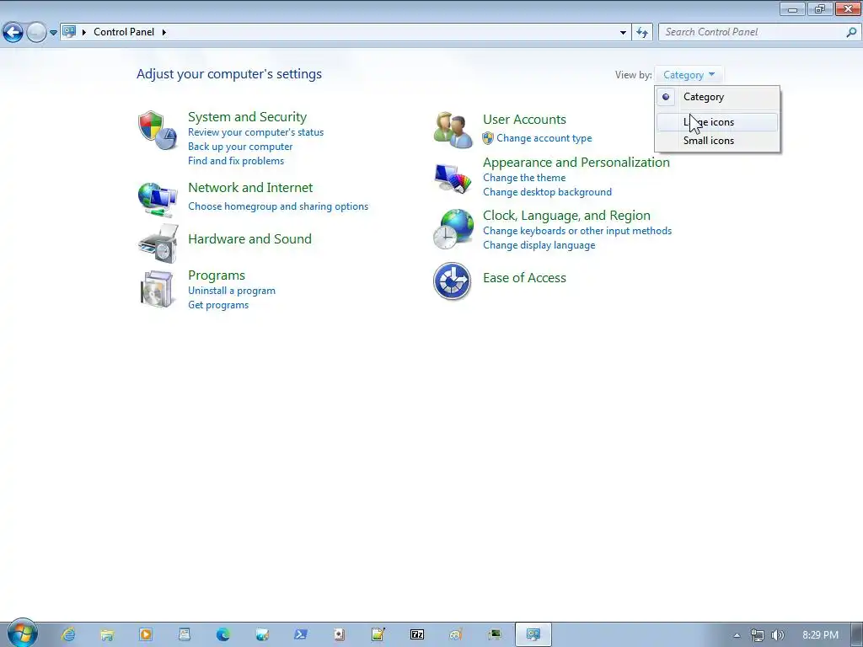Choose Small icons from view menu
Screen dimensions: 863x647
pos(717,141)
